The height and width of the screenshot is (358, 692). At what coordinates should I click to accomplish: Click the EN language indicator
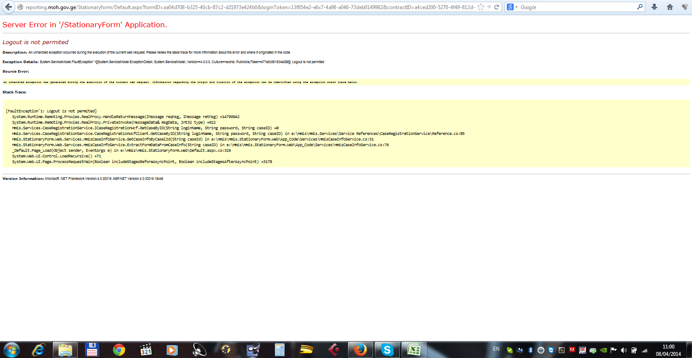(x=496, y=349)
